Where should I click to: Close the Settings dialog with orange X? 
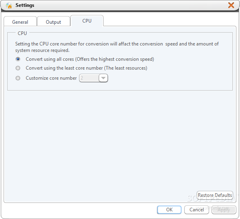(231, 5)
